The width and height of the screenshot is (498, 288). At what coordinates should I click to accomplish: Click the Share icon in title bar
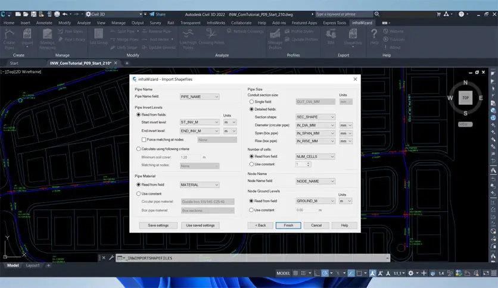click(157, 14)
